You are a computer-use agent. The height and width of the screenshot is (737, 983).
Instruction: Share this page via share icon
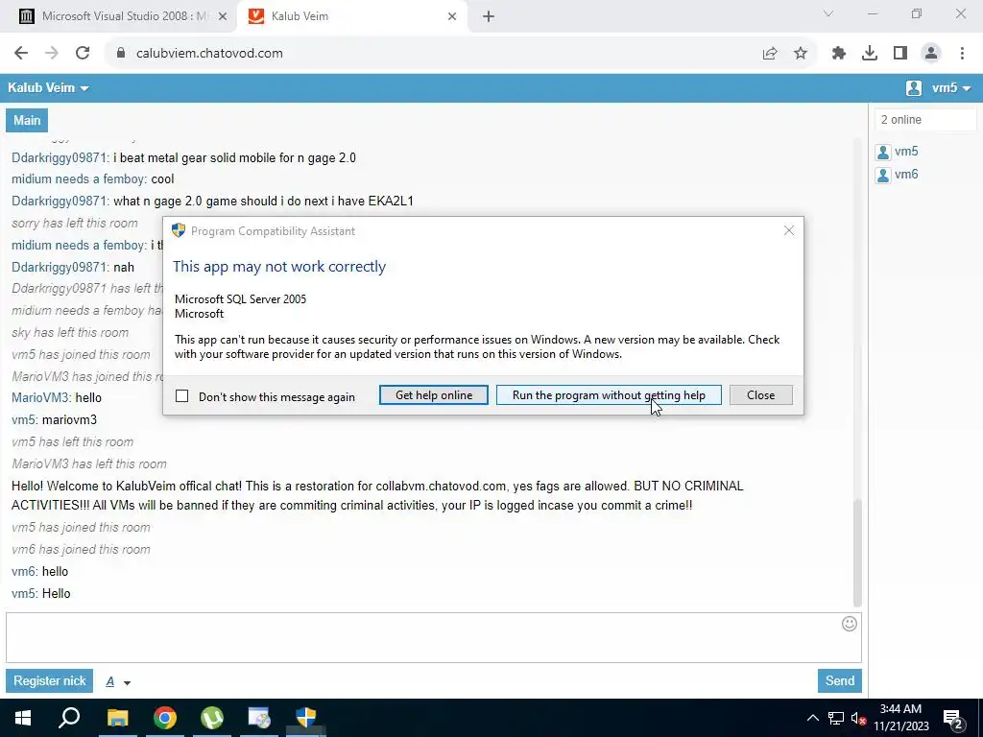pos(770,54)
